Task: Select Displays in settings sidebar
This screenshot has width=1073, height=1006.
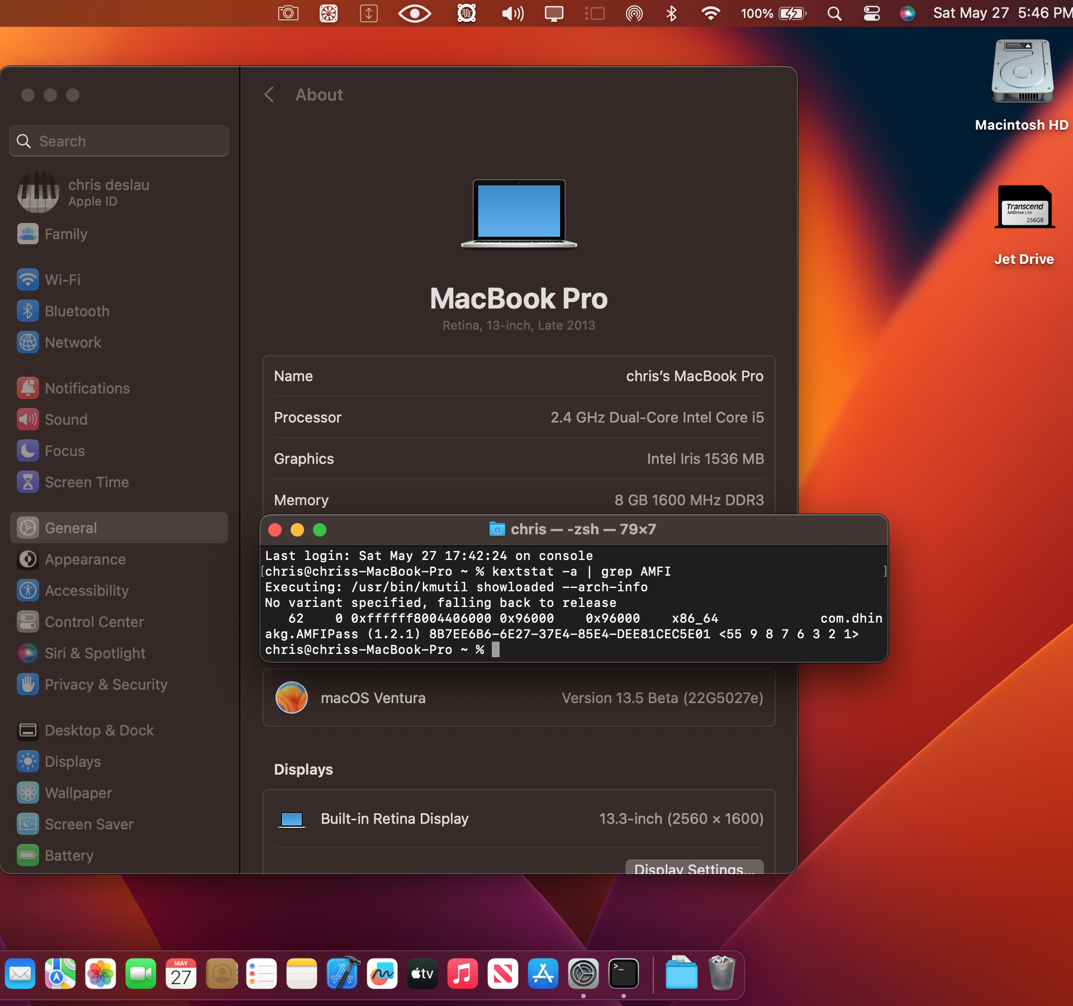Action: click(x=73, y=761)
